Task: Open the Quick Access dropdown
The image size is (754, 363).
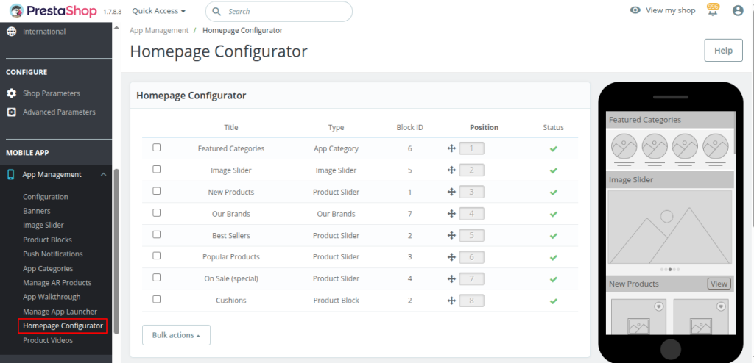Action: pyautogui.click(x=159, y=10)
